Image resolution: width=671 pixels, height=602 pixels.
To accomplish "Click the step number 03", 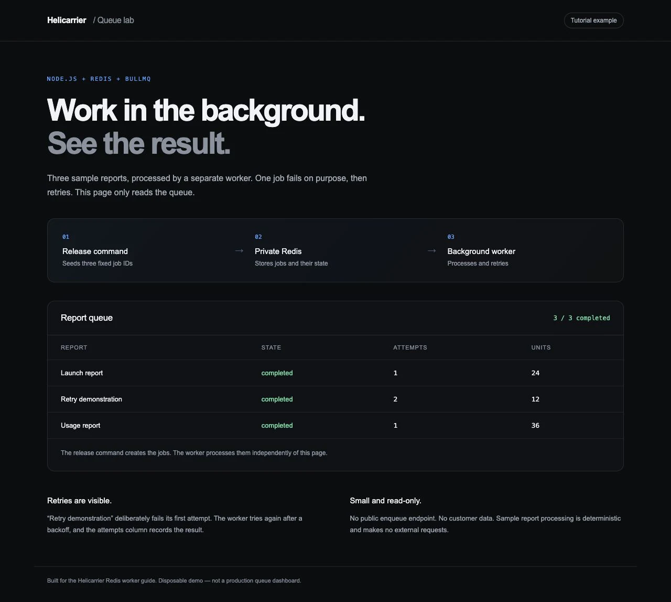I will pyautogui.click(x=451, y=237).
